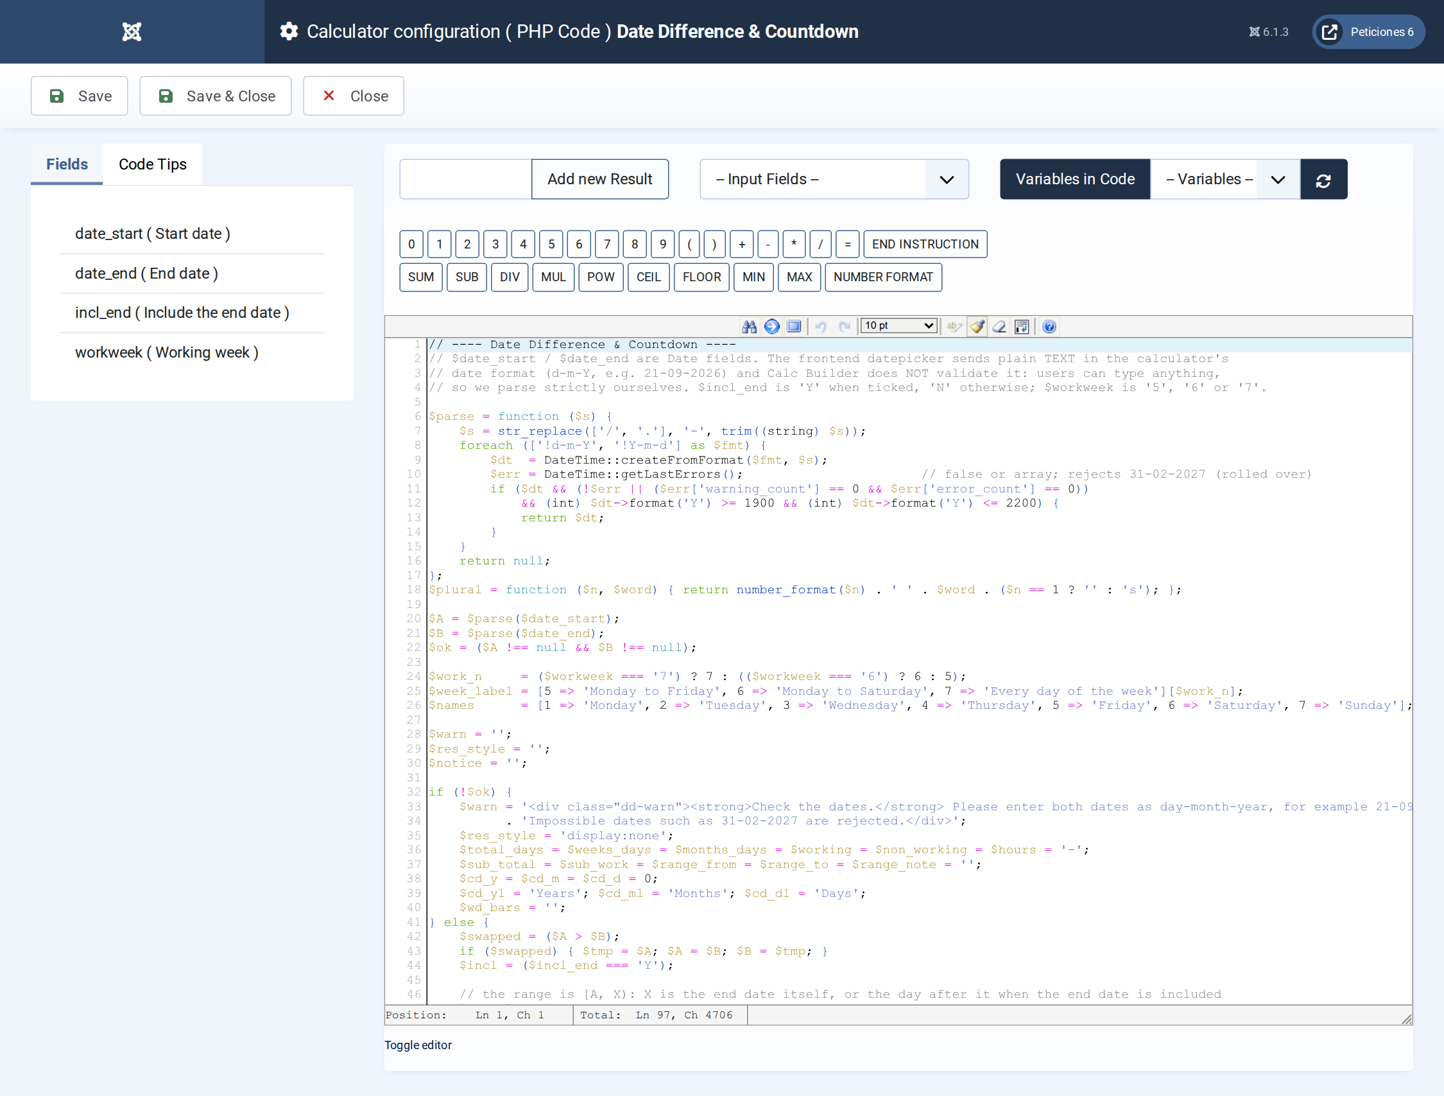Open the Peticiones 6 site link

click(x=1368, y=31)
